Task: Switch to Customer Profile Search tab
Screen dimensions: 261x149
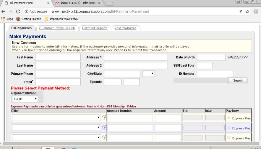Action: coord(57,28)
